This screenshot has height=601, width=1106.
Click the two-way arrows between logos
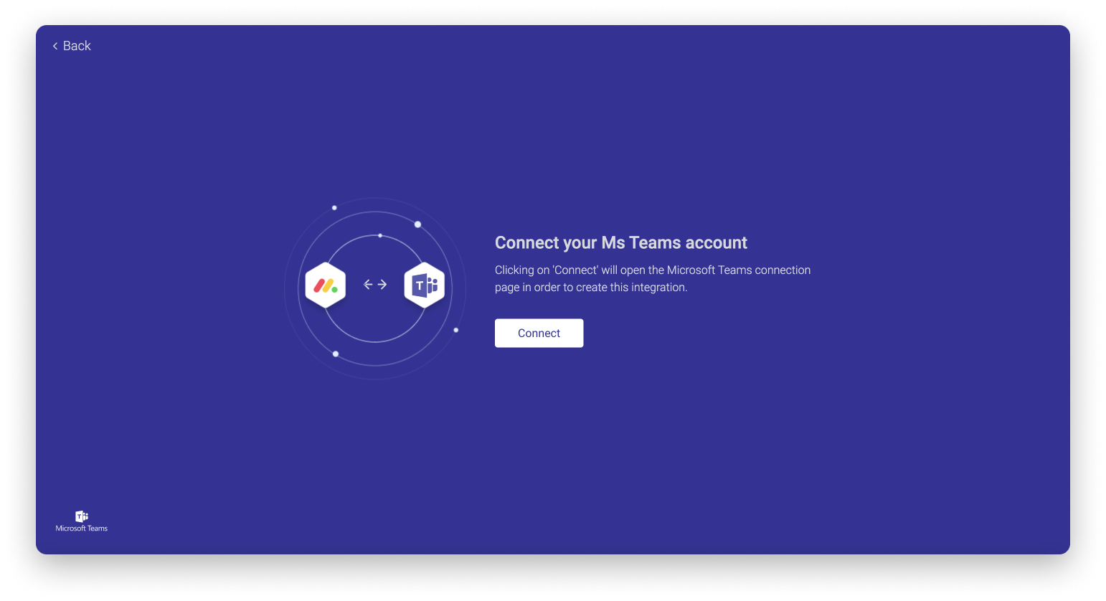tap(375, 285)
